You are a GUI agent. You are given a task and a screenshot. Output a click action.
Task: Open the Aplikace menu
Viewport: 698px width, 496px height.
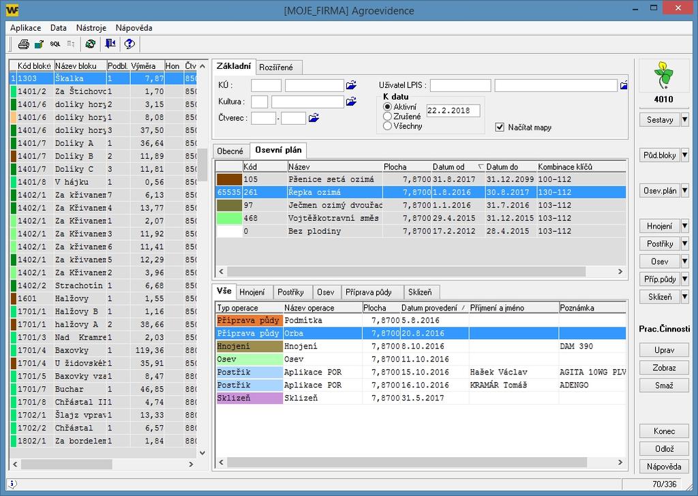[25, 27]
